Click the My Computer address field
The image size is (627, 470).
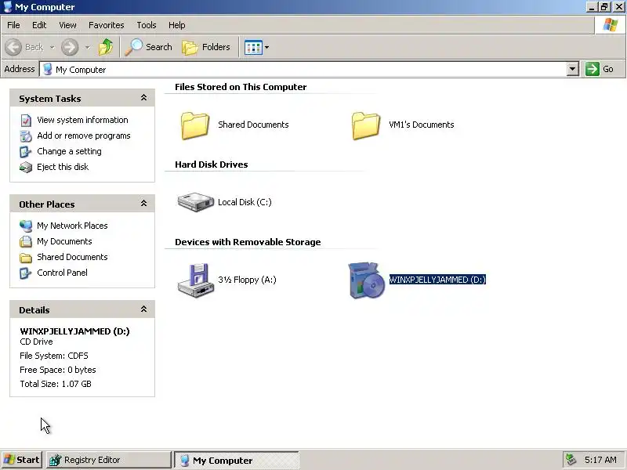coord(303,69)
